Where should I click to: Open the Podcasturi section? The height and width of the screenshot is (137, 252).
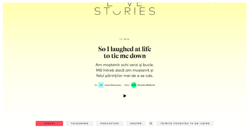click(x=109, y=124)
